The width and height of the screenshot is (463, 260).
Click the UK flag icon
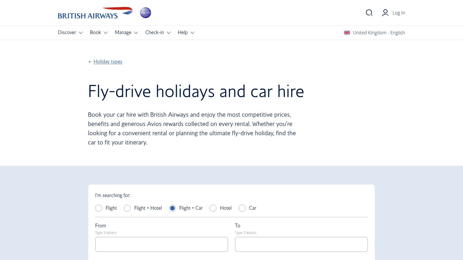347,33
